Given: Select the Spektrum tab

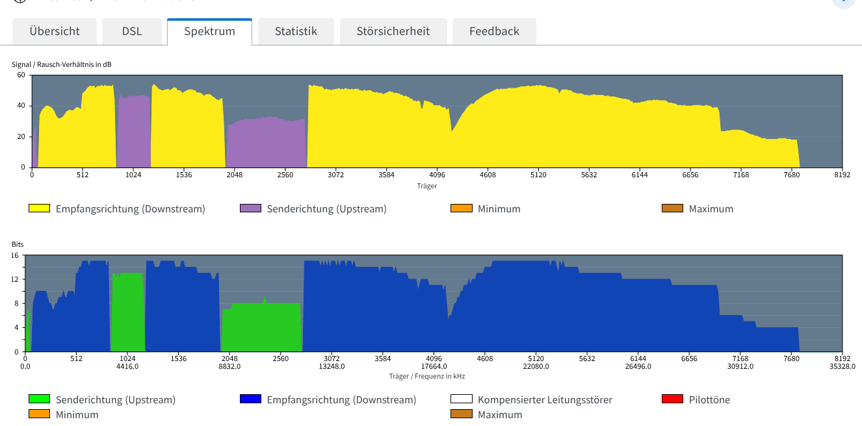Looking at the screenshot, I should point(209,31).
